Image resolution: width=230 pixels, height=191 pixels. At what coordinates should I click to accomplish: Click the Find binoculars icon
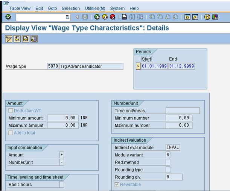pos(132,17)
